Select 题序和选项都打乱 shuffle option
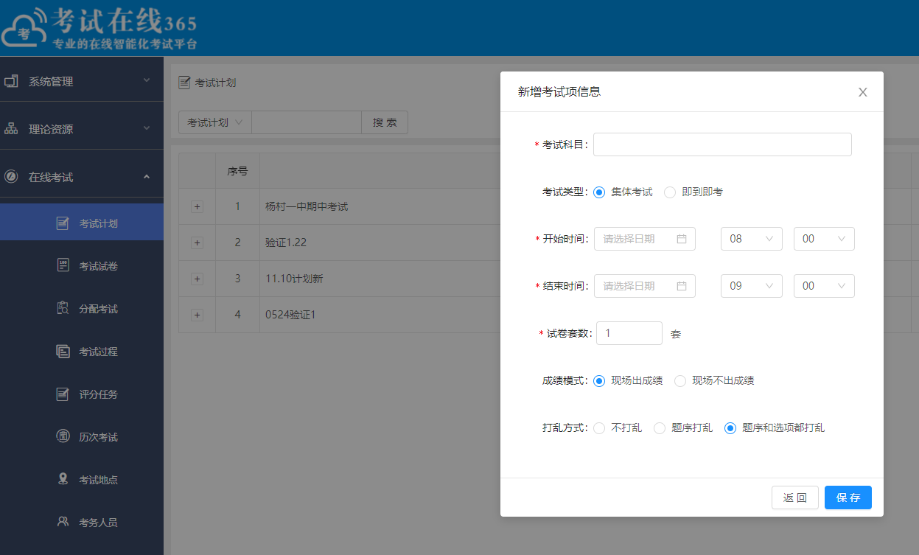Screen dimensions: 919x555 (730, 428)
